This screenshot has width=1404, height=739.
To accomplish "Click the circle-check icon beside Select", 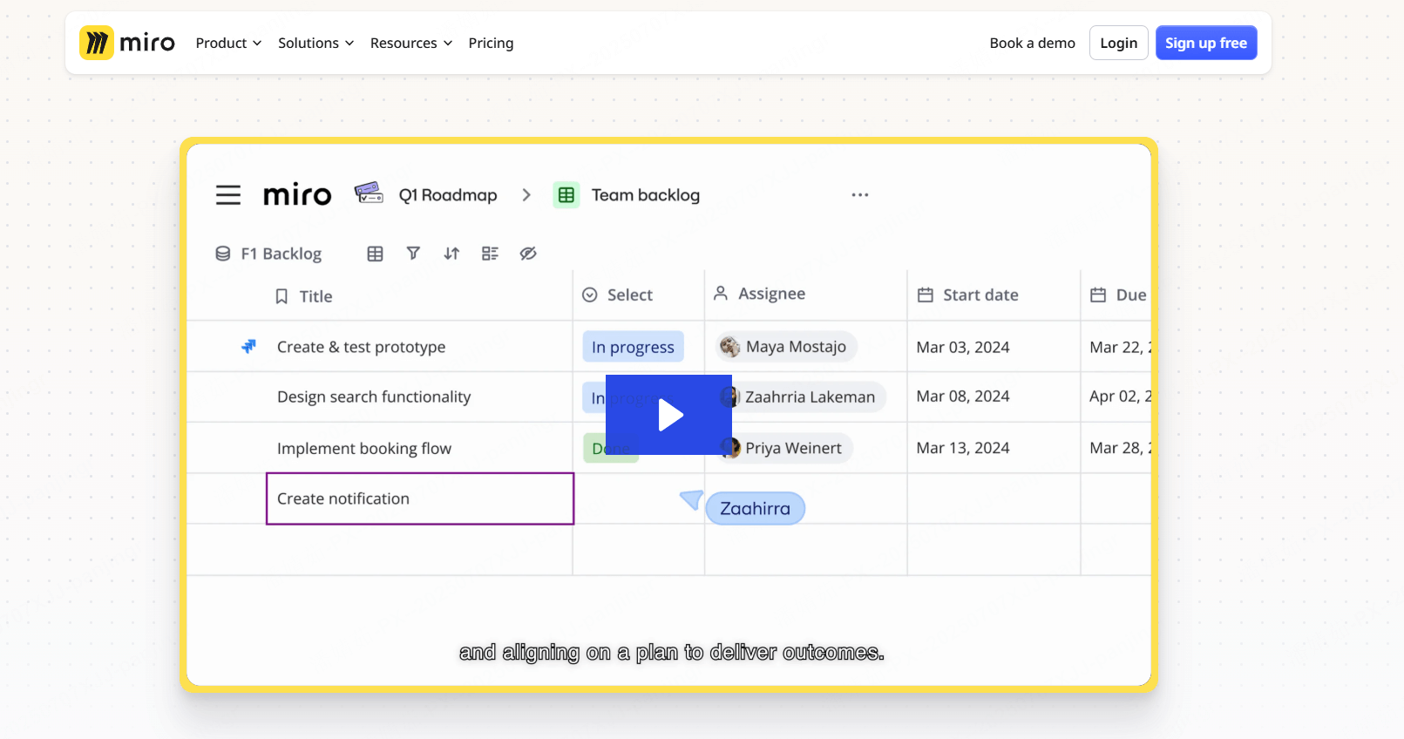I will pos(590,295).
